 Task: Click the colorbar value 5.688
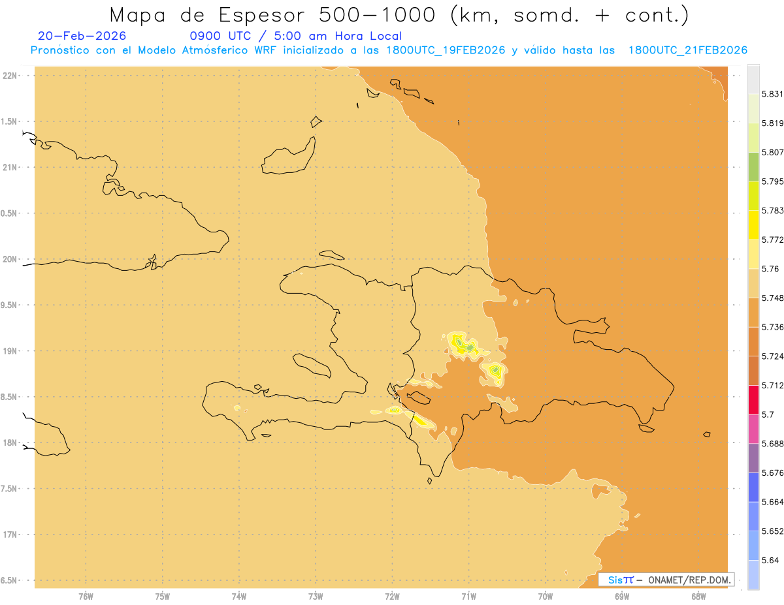pos(773,444)
